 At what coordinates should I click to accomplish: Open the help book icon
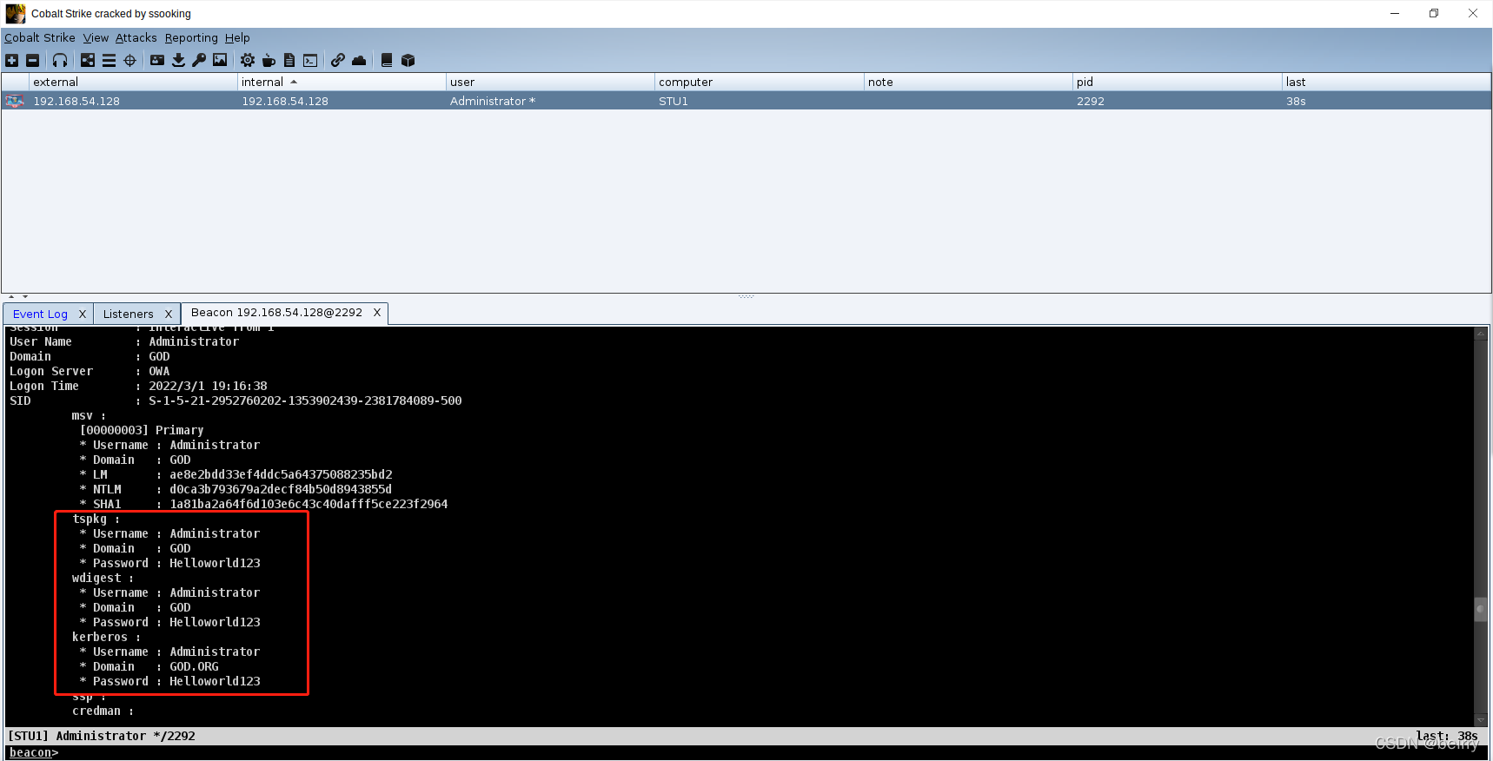pos(387,60)
